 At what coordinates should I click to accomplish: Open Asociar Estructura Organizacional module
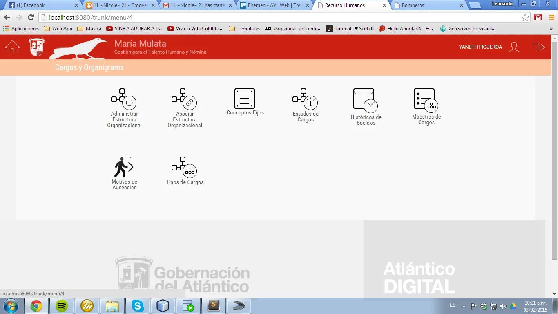pos(185,108)
